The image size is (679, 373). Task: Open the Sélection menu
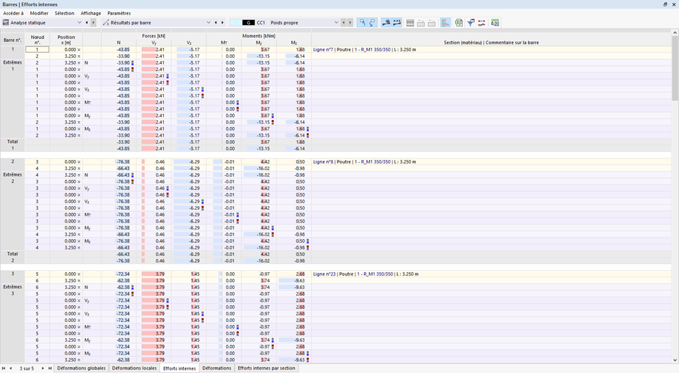pos(64,13)
